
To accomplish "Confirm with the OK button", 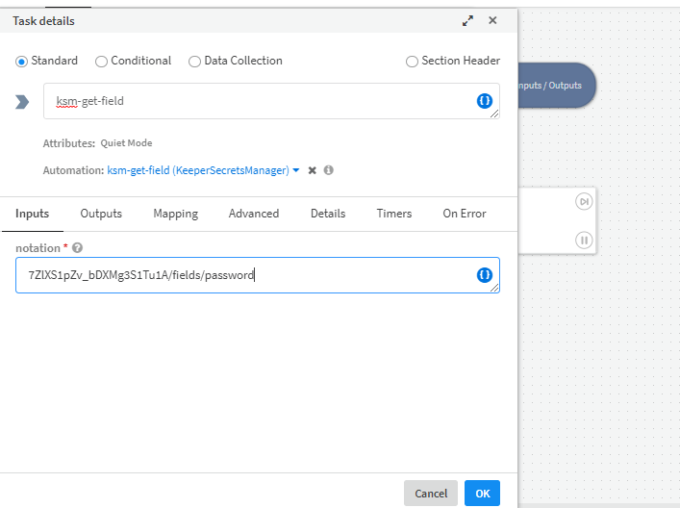I will point(482,494).
